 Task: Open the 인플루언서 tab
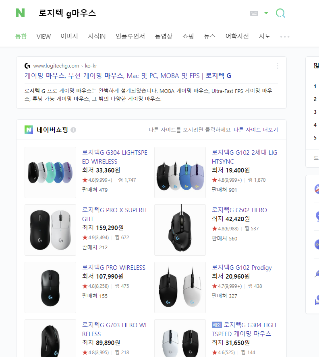click(x=130, y=36)
